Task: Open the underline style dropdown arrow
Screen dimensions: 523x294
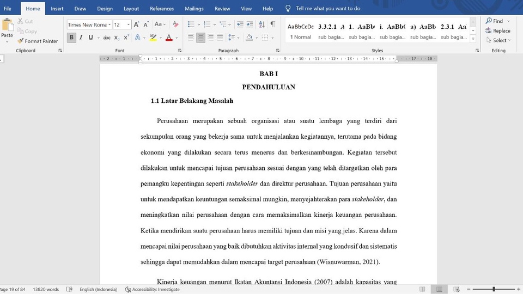Action: tap(99, 38)
